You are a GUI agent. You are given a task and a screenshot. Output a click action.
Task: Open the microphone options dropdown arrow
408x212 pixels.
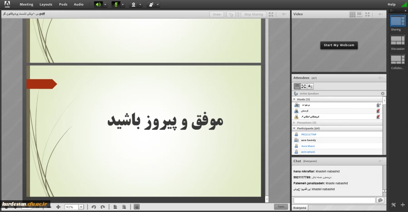pyautogui.click(x=122, y=5)
